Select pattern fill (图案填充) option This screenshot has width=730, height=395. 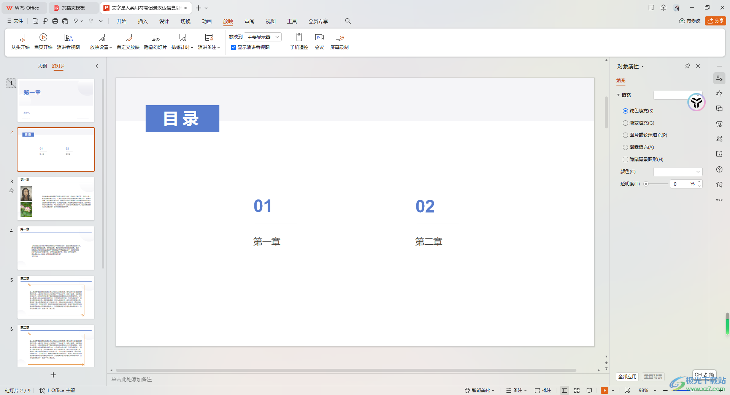pyautogui.click(x=625, y=147)
